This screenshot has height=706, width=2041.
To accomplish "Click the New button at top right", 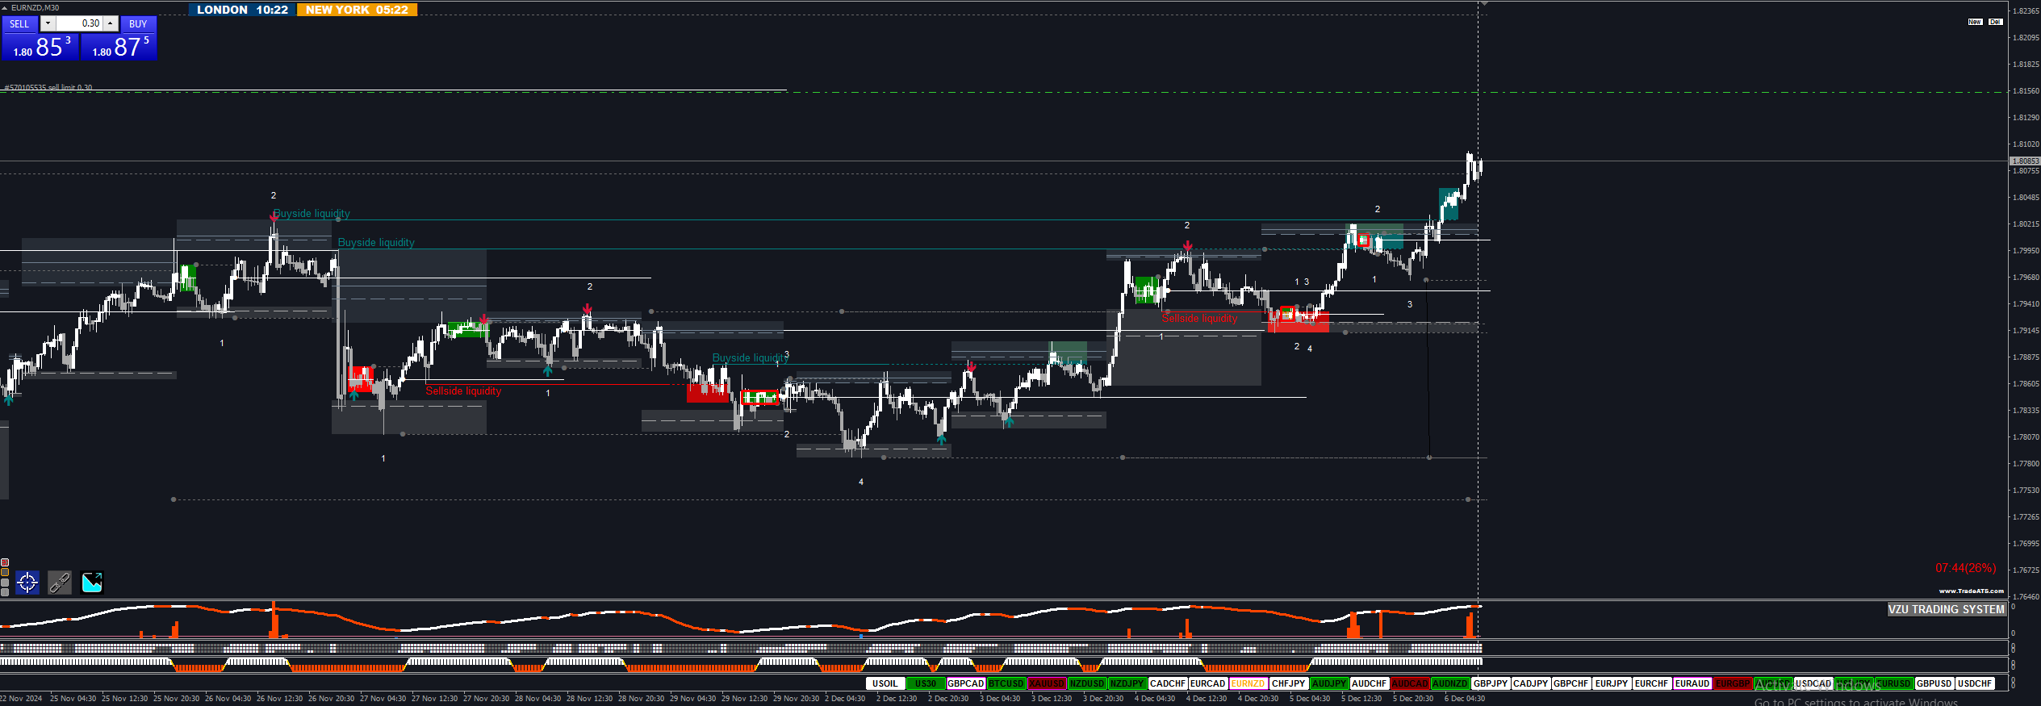I will tap(1975, 22).
